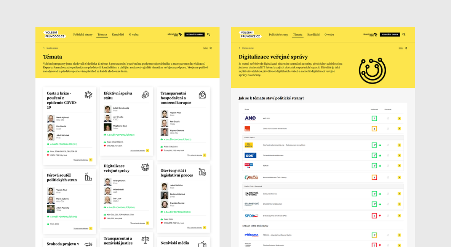
Task: Click the yellow arrow in the KSČM row
Action: point(399,177)
